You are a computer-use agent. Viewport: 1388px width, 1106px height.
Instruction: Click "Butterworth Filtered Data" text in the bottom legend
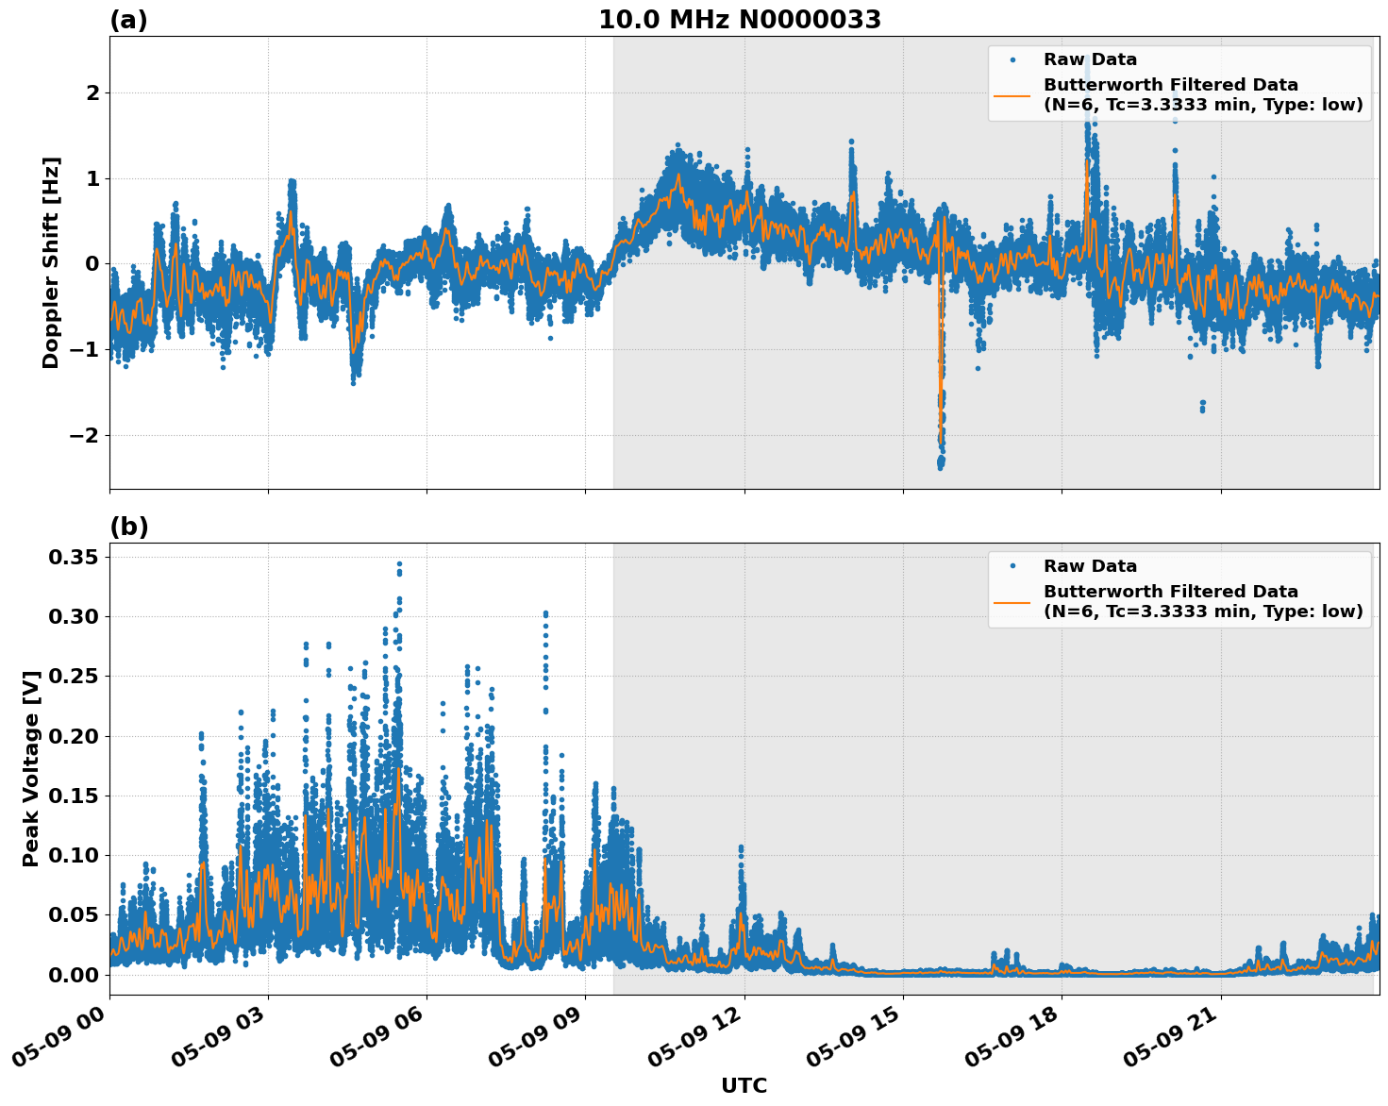(x=1170, y=589)
